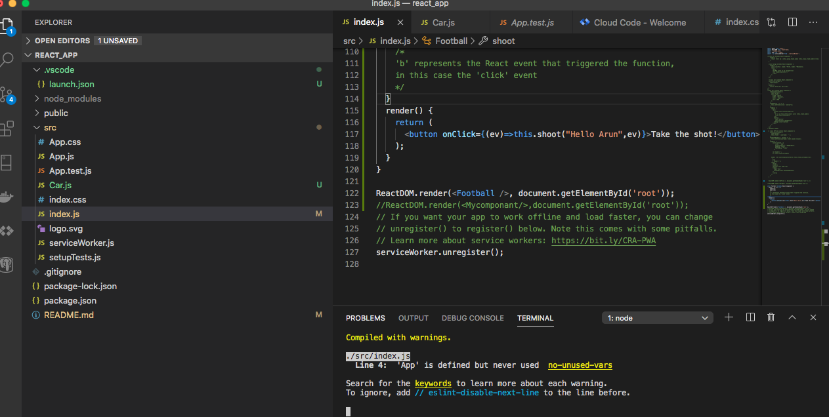
Task: Kill terminal with the trash icon
Action: (771, 317)
